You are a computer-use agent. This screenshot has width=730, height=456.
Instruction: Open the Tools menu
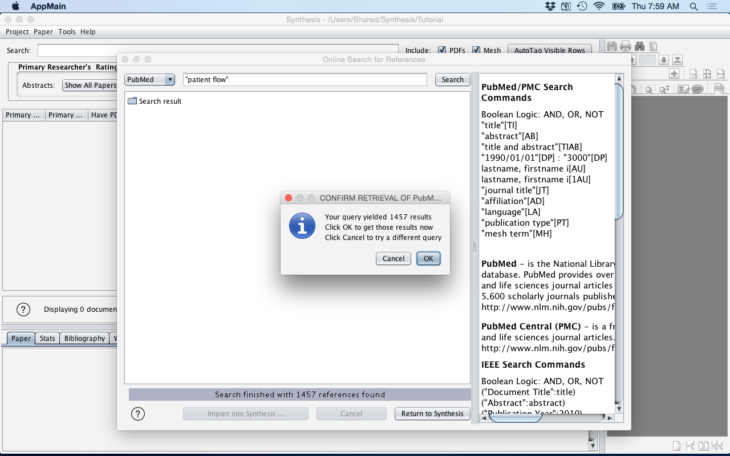tap(67, 32)
